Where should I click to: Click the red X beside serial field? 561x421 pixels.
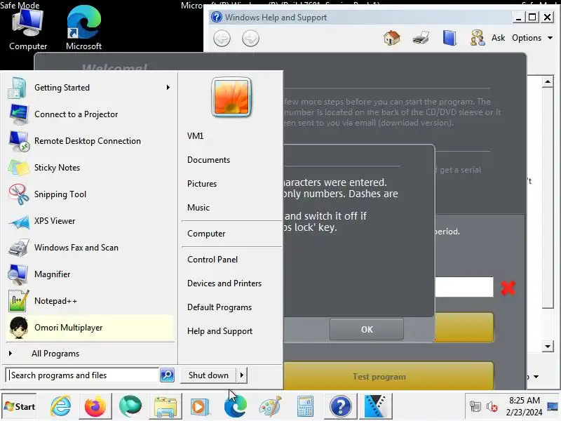(x=508, y=288)
